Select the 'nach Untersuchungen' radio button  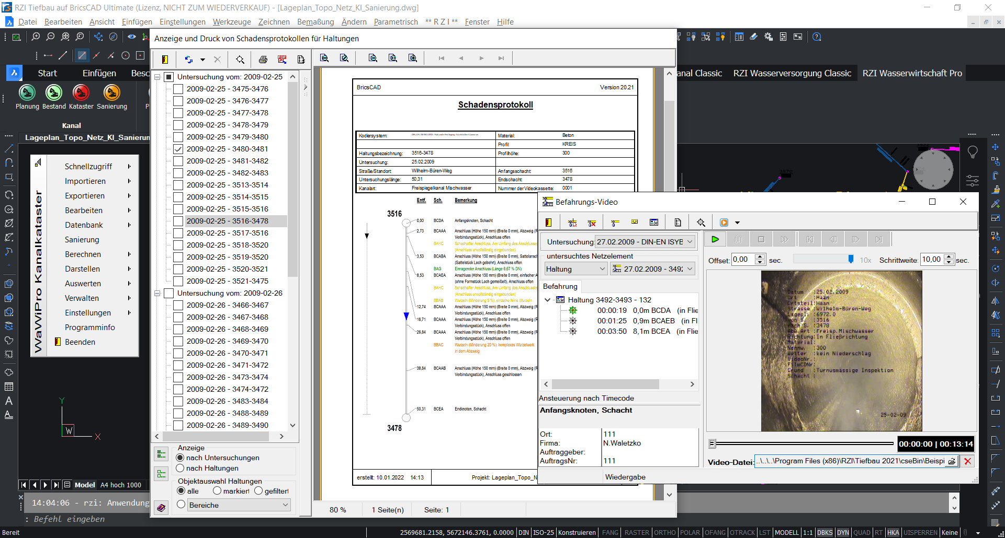click(x=180, y=458)
